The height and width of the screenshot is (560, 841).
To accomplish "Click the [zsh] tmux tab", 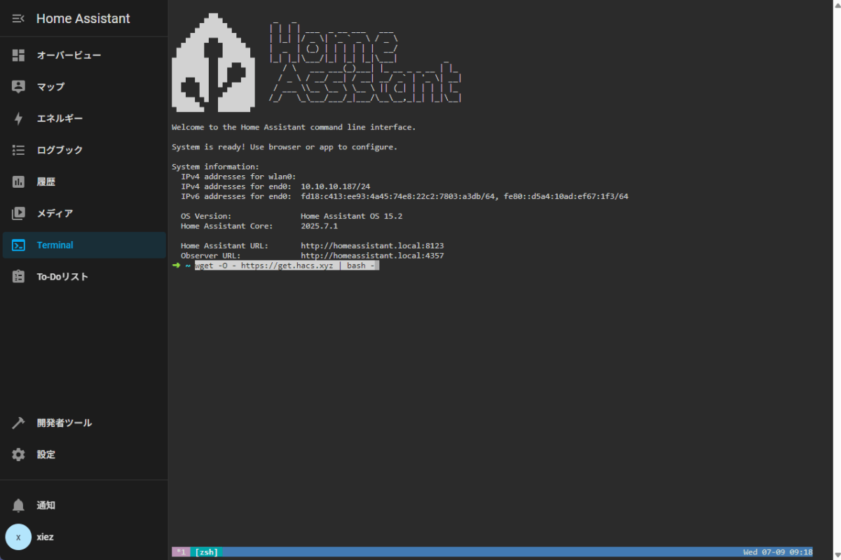I will tap(206, 552).
